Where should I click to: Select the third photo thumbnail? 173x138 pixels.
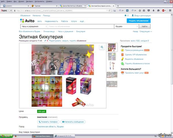pos(112,66)
